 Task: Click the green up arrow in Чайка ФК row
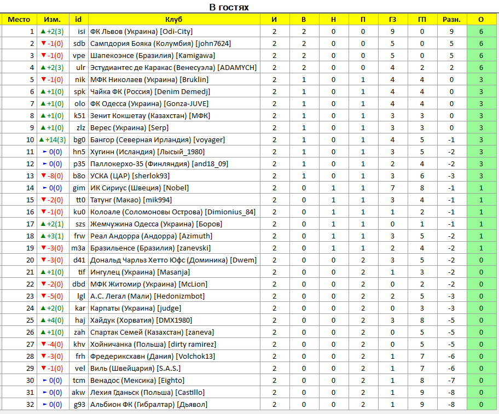click(x=43, y=91)
